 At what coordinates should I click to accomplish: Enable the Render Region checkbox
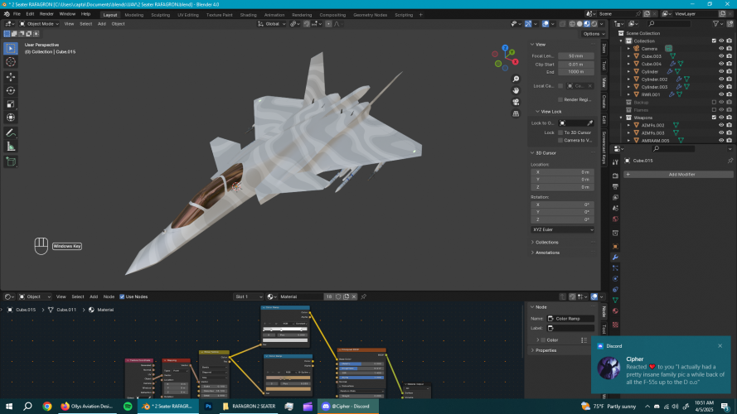560,99
